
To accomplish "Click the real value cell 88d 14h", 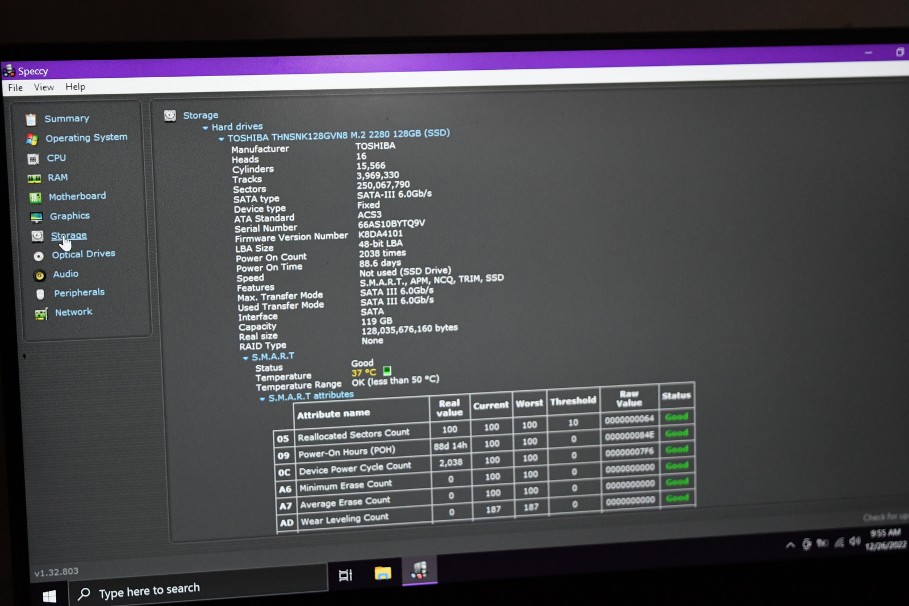I will tap(451, 446).
